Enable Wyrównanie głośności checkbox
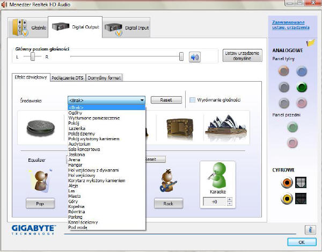 click(193, 100)
